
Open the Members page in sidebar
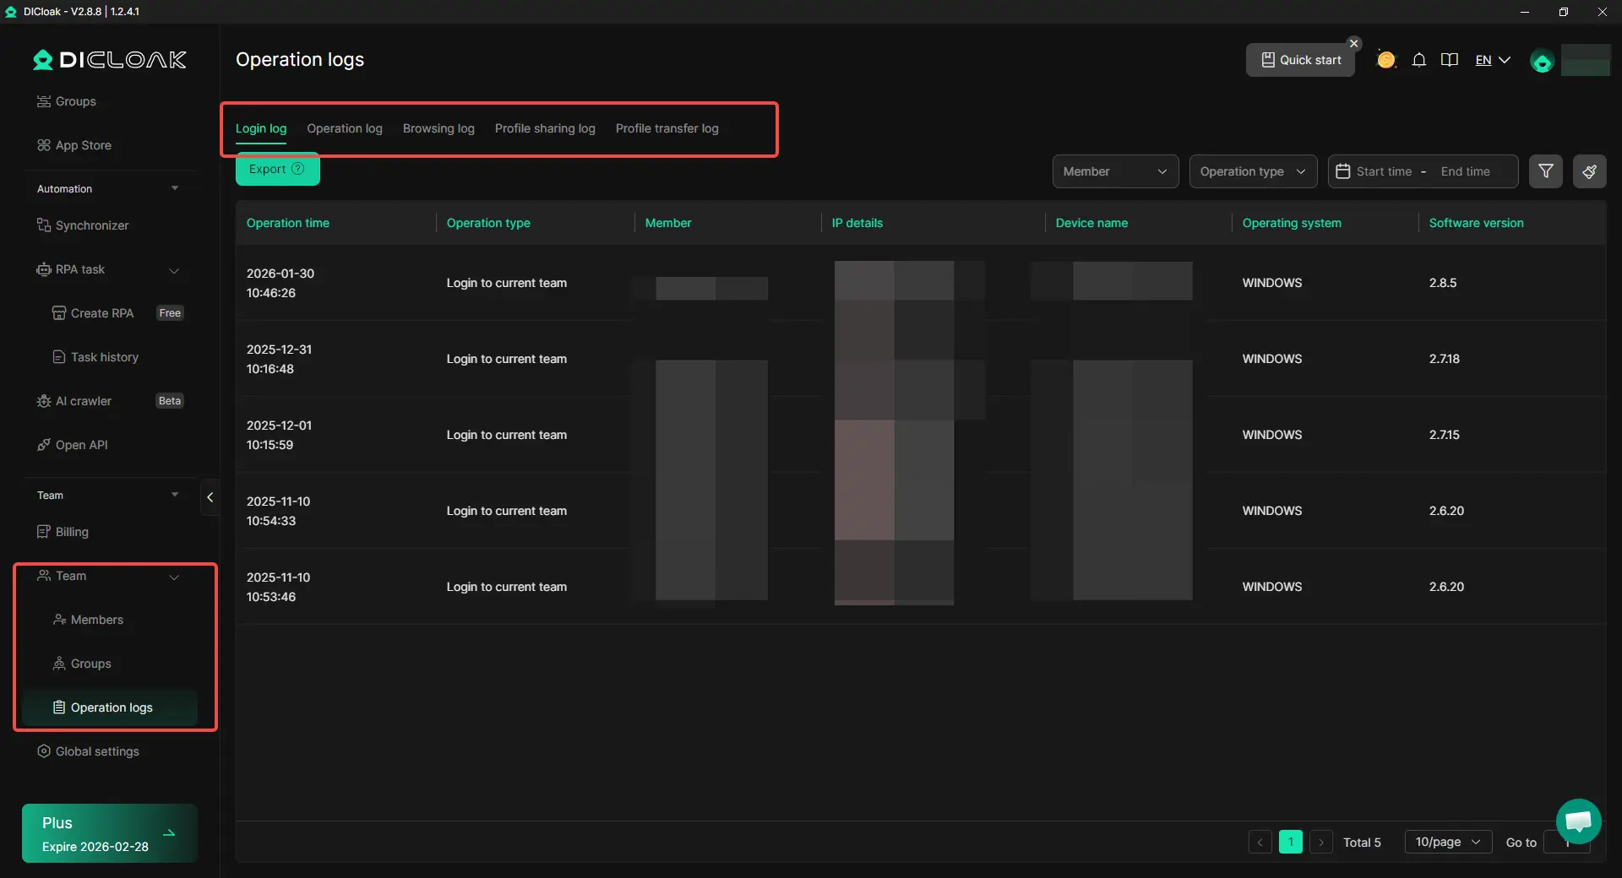click(x=96, y=620)
